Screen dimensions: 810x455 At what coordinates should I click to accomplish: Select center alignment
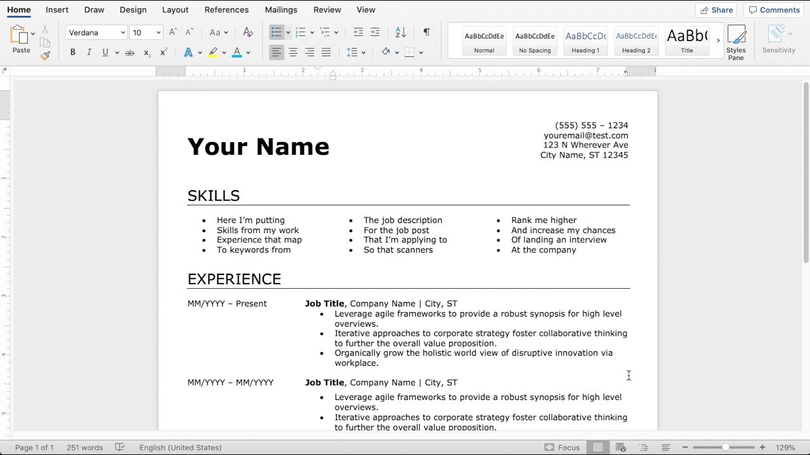[293, 52]
